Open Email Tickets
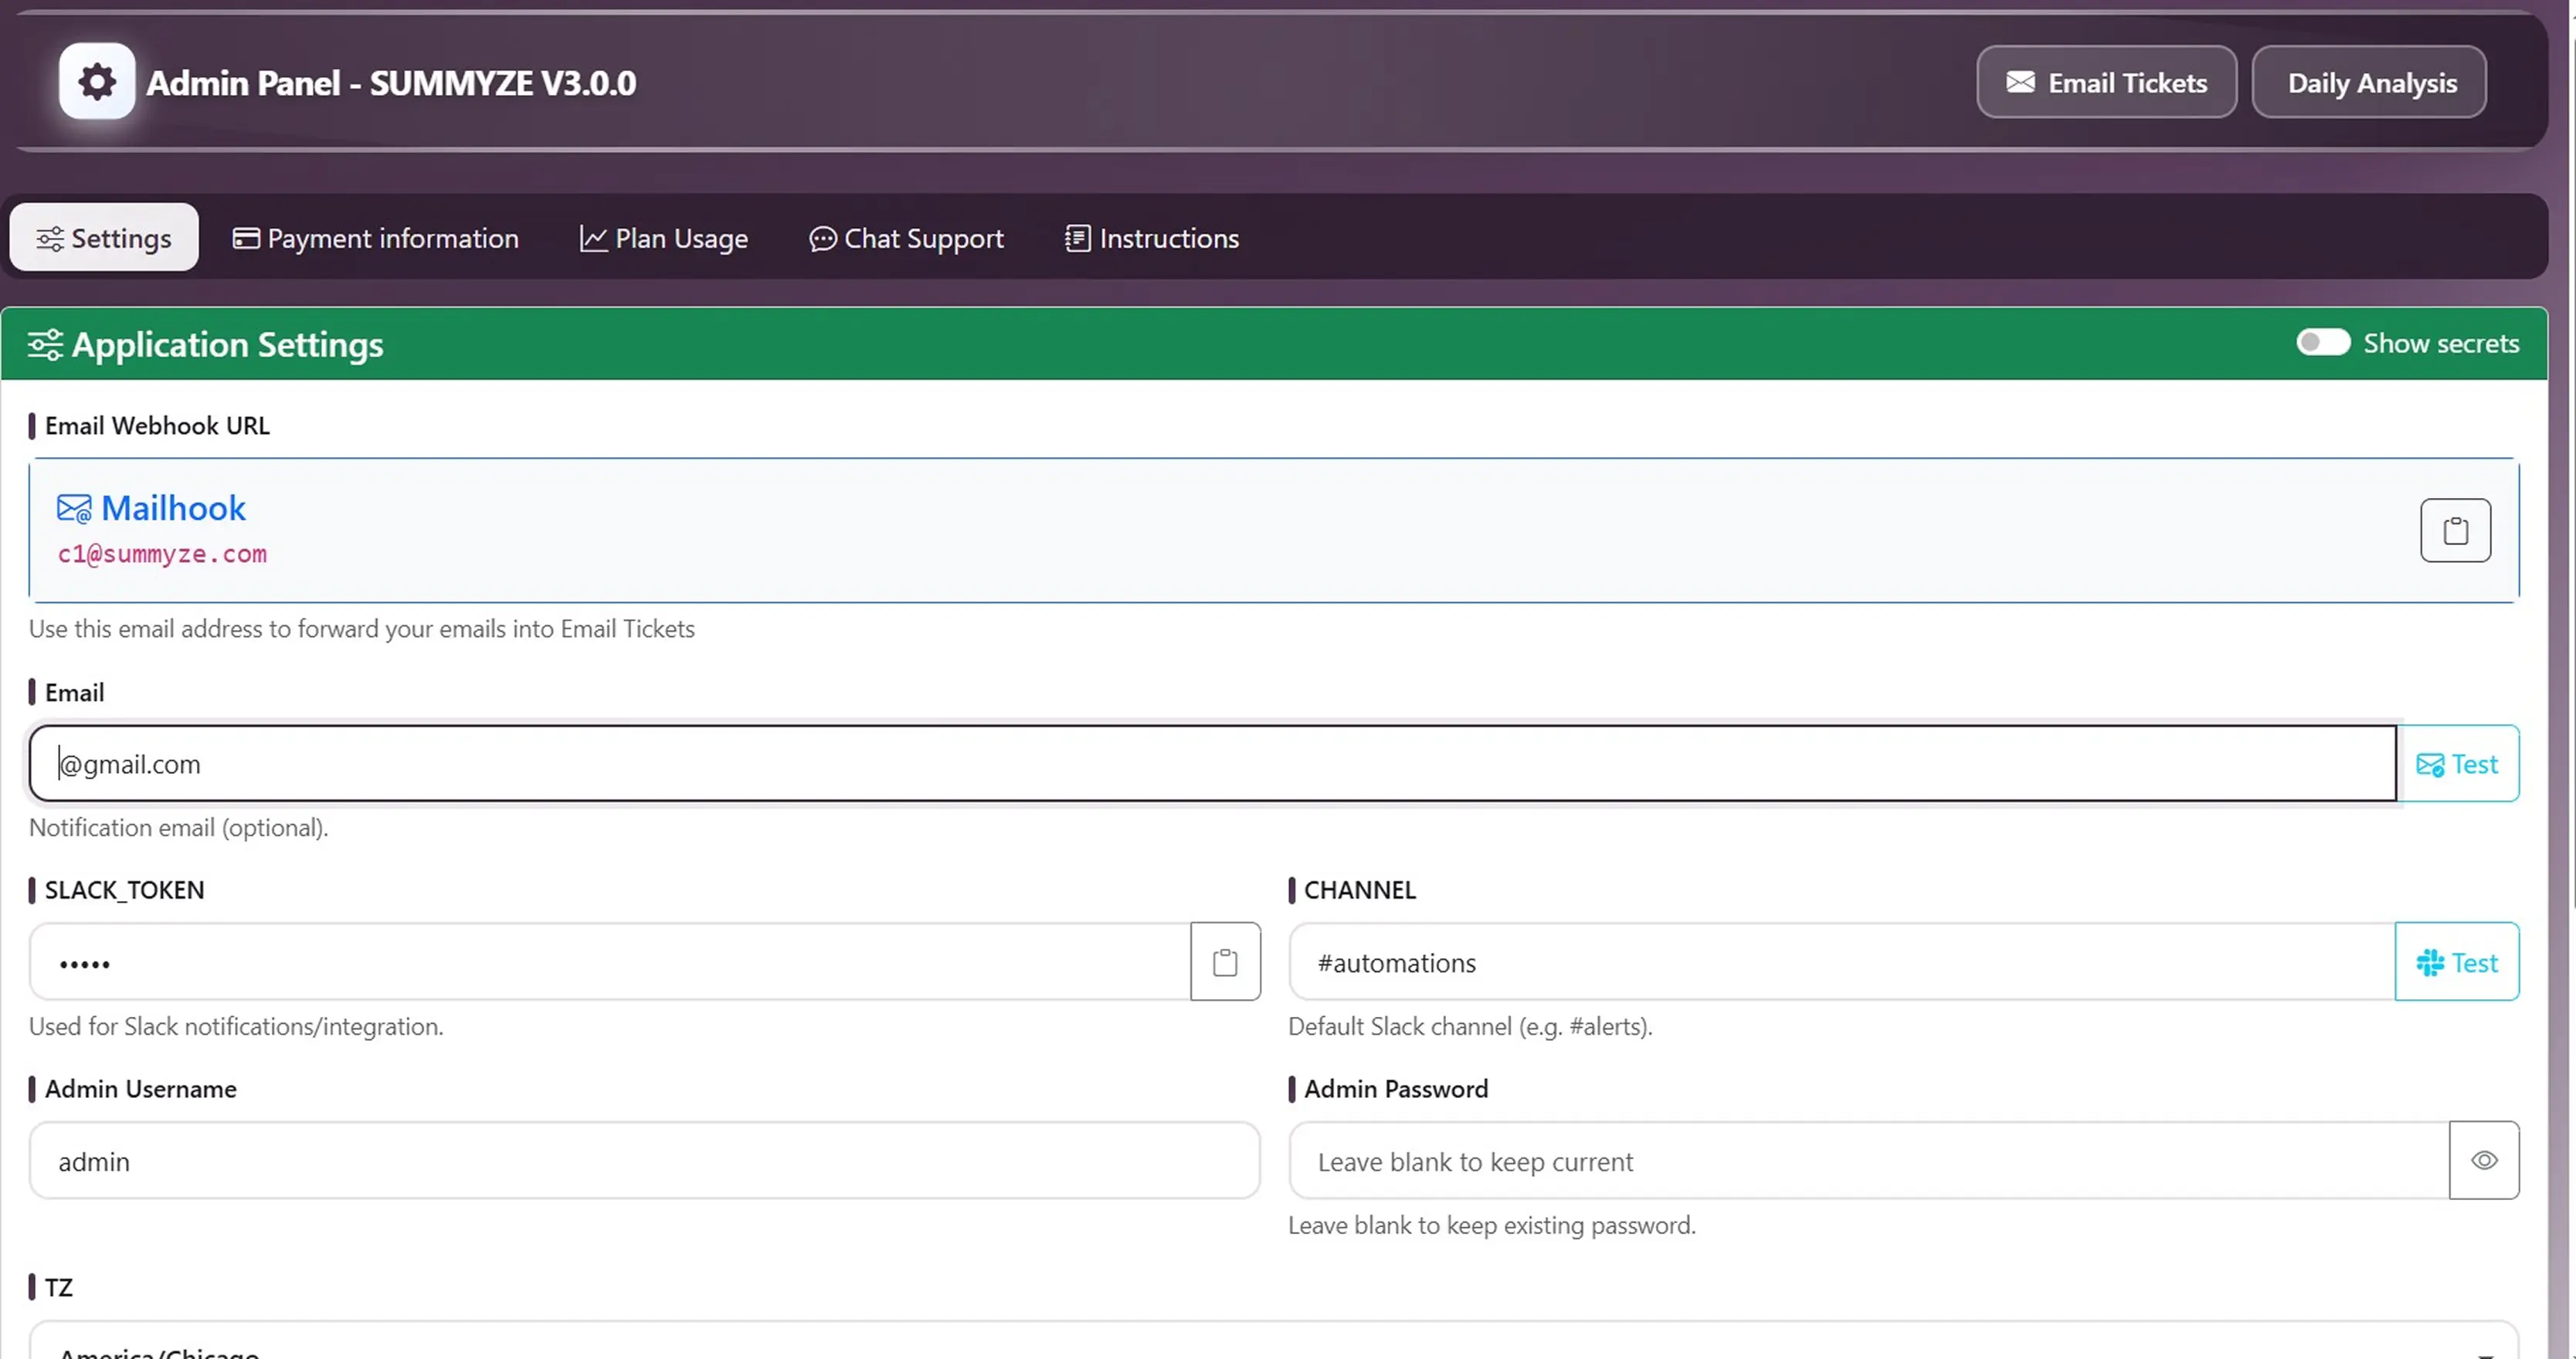The height and width of the screenshot is (1359, 2576). (x=2106, y=81)
